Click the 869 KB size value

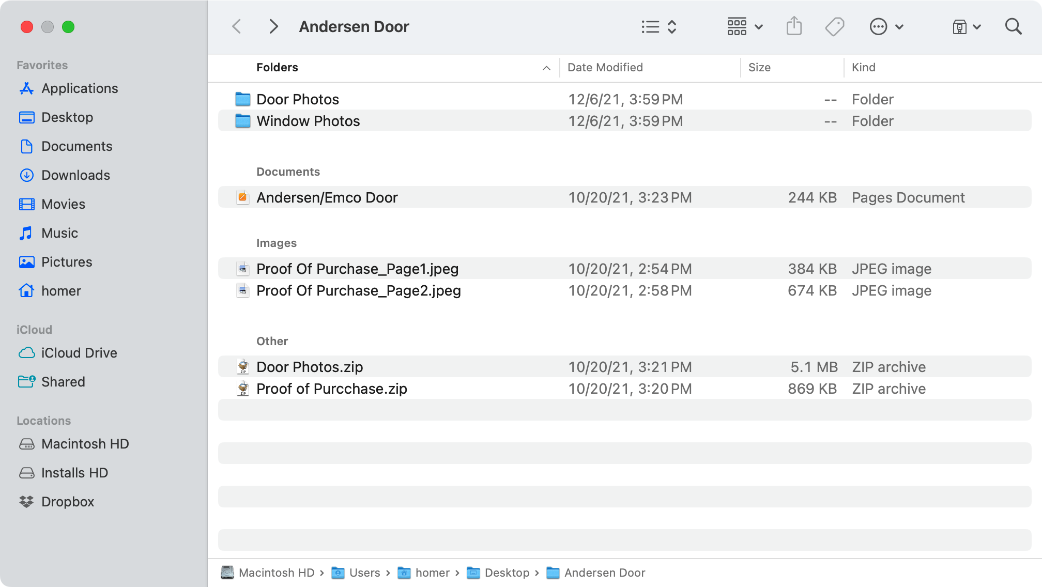812,389
